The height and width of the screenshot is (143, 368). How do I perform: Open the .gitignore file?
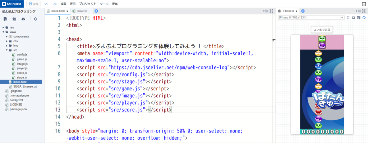pyautogui.click(x=16, y=91)
